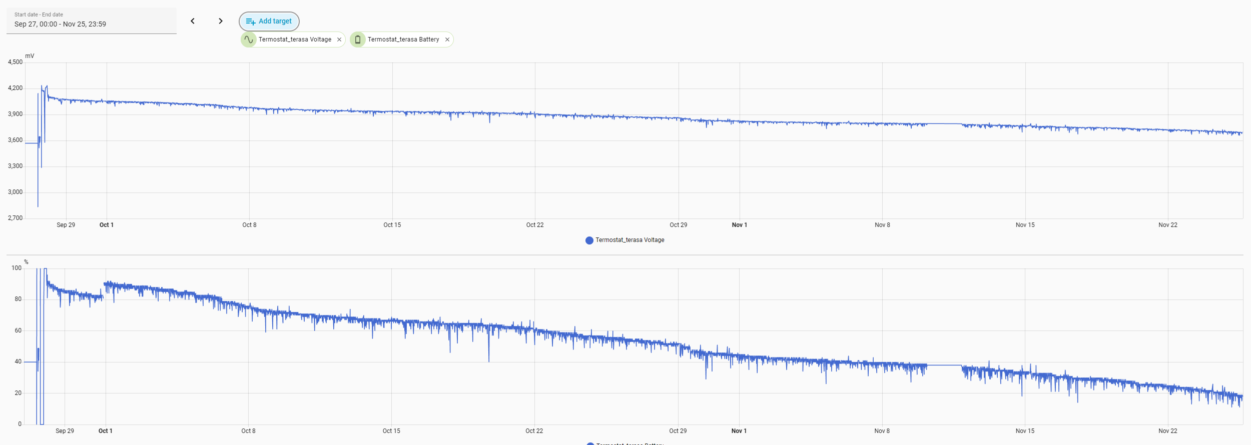Click the Termostat_terasa Voltage sine-wave chip icon
1251x445 pixels.
249,39
